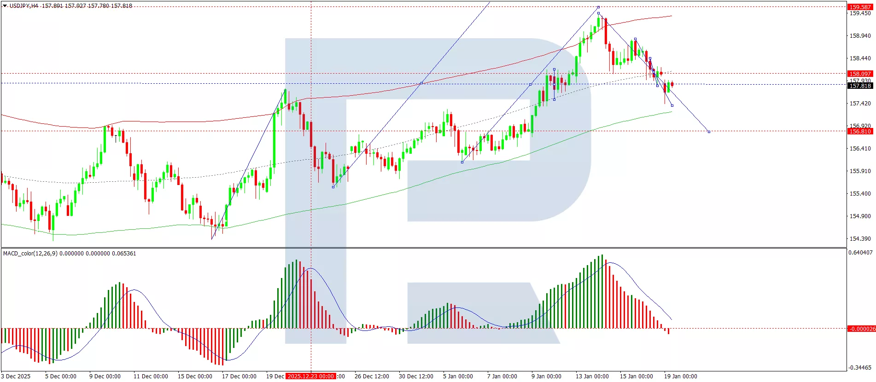This screenshot has width=876, height=382.
Task: Click the 5 Jan 00:00 time axis label
Action: point(458,376)
